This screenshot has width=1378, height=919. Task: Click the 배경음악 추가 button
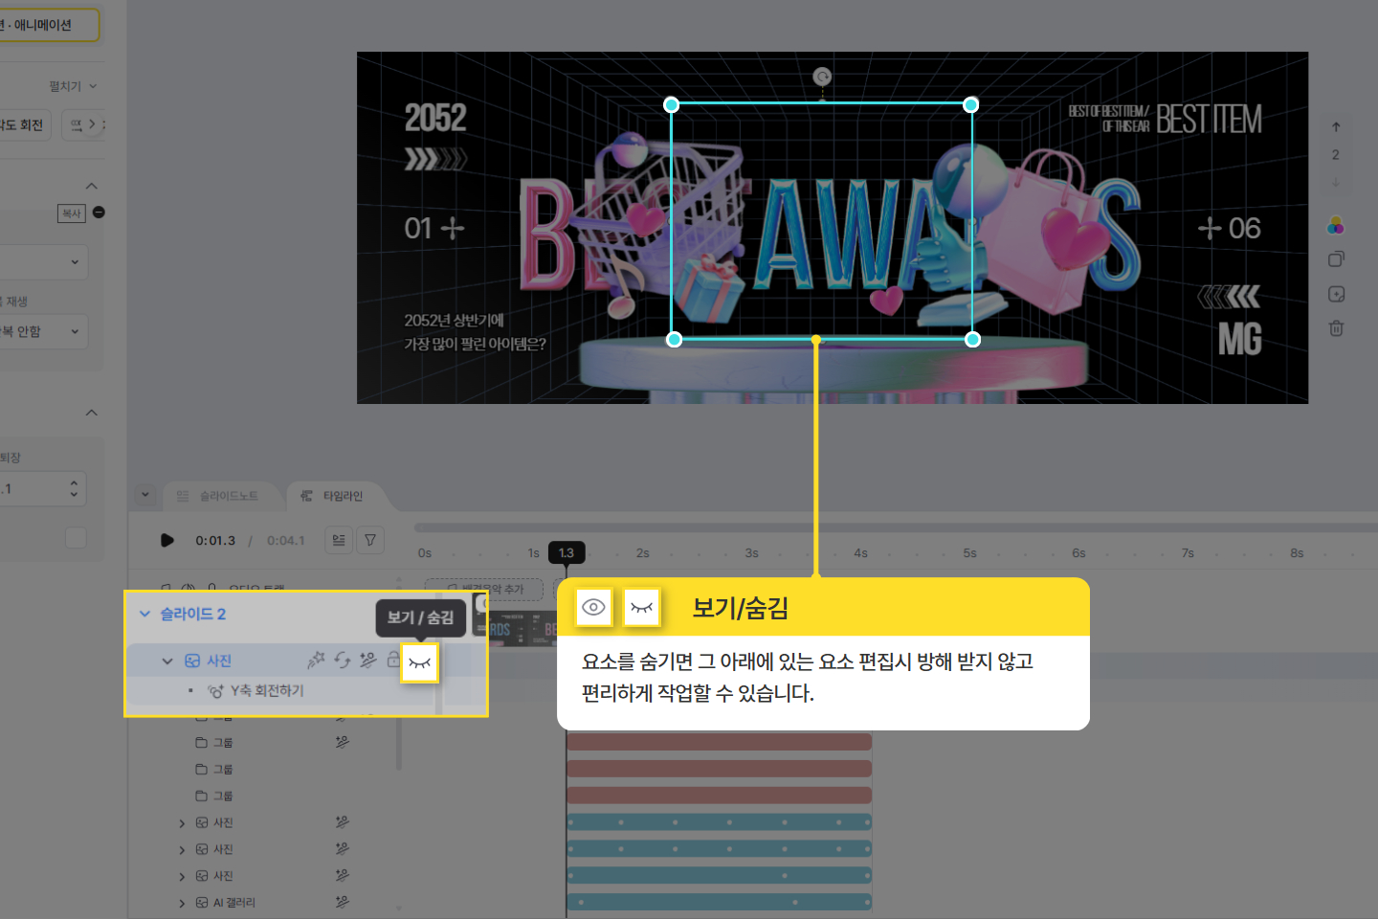pyautogui.click(x=484, y=589)
